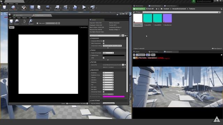Toggle the Mip Level checkbox
This screenshot has width=223, height=125.
38,23
